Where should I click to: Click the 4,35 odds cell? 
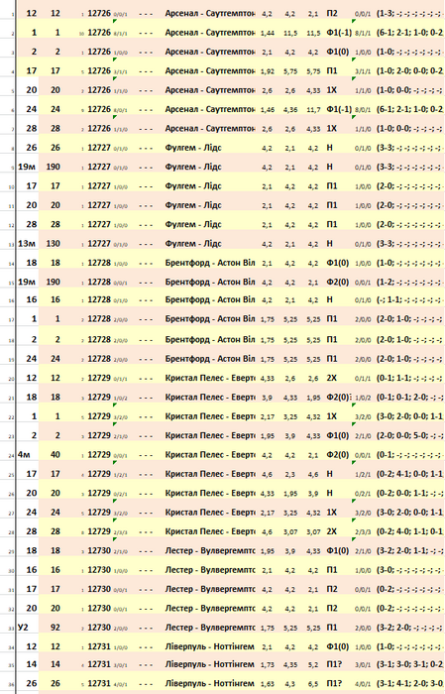click(x=290, y=664)
